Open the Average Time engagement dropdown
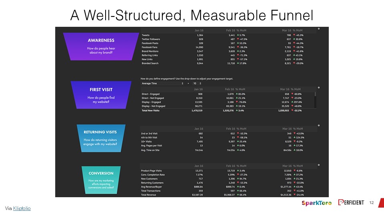The image size is (384, 216). [x=162, y=84]
